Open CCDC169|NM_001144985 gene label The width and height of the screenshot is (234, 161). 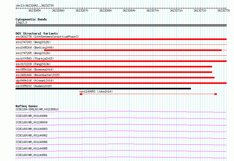point(32,148)
